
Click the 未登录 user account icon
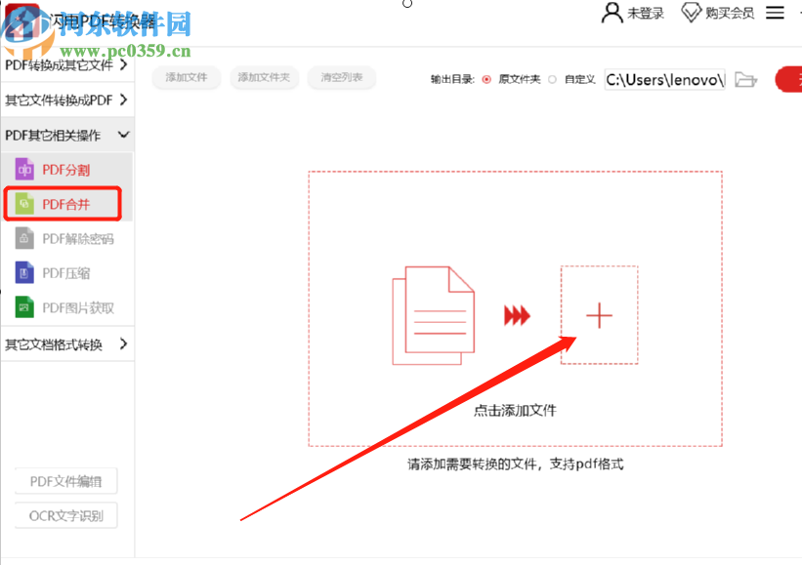pos(611,13)
